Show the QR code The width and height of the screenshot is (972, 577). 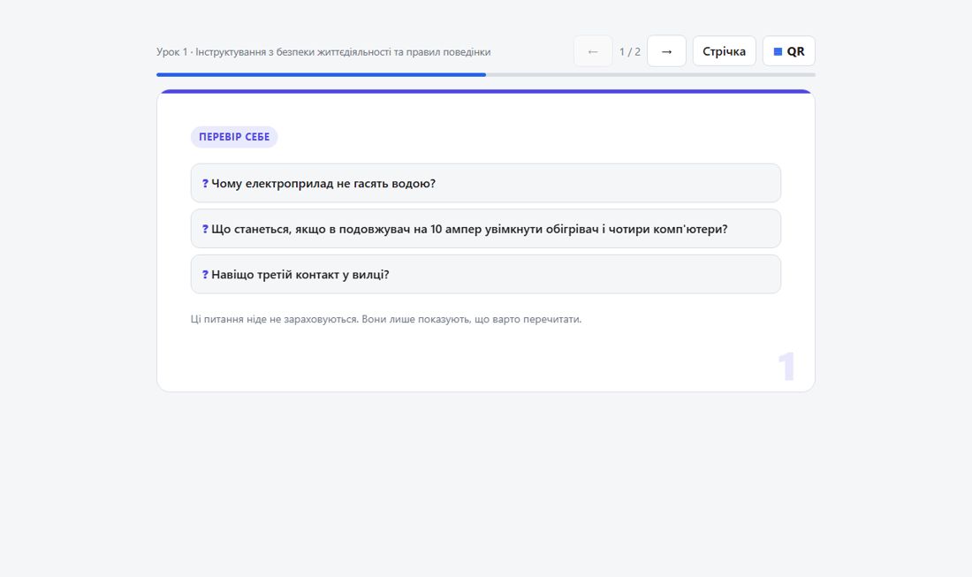click(788, 51)
